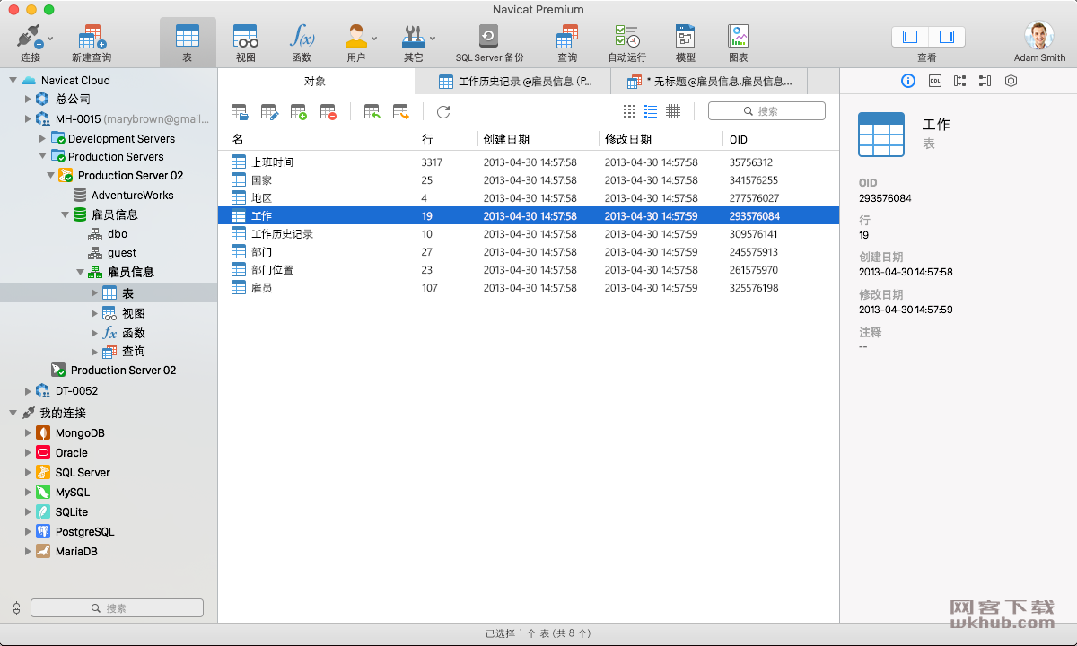1077x646 pixels.
Task: Select the guest schema in tree
Action: pos(122,253)
